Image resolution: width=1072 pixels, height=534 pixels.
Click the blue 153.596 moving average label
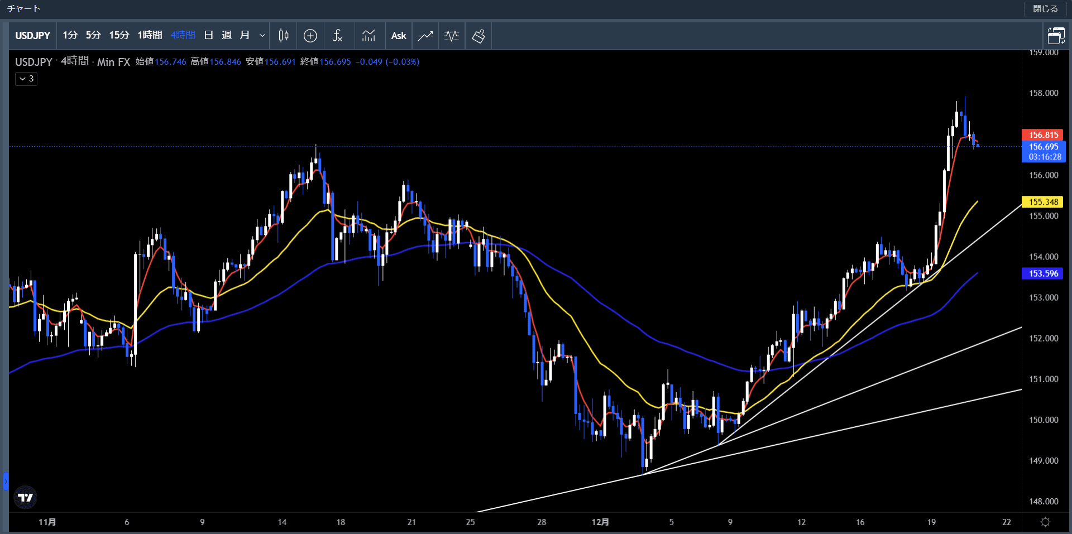[1042, 273]
